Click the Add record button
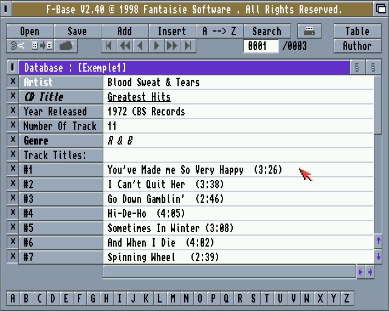389x311 pixels. coord(125,31)
